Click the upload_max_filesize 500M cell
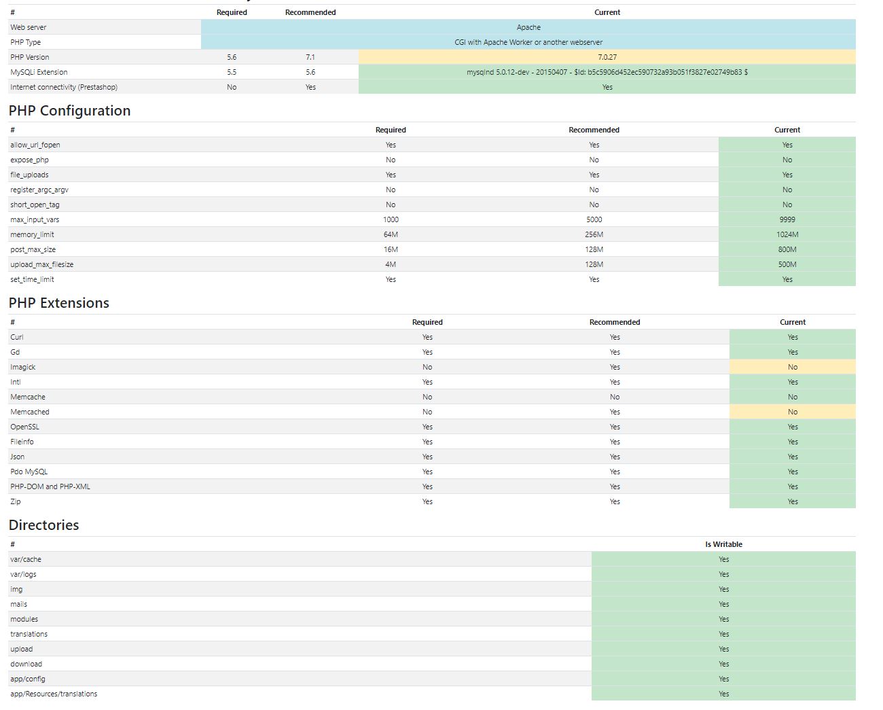This screenshot has height=710, width=883. pyautogui.click(x=787, y=264)
